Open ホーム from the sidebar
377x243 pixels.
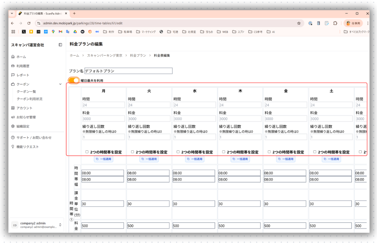click(x=21, y=57)
